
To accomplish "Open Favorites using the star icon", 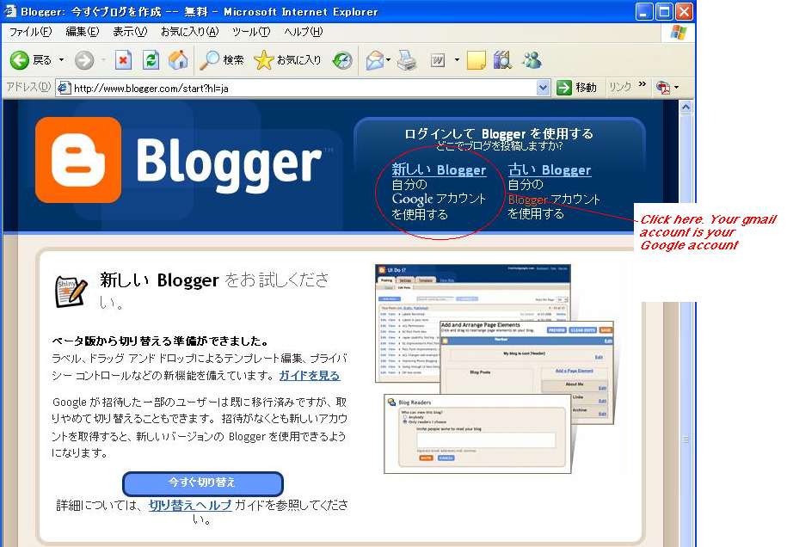I will click(263, 61).
